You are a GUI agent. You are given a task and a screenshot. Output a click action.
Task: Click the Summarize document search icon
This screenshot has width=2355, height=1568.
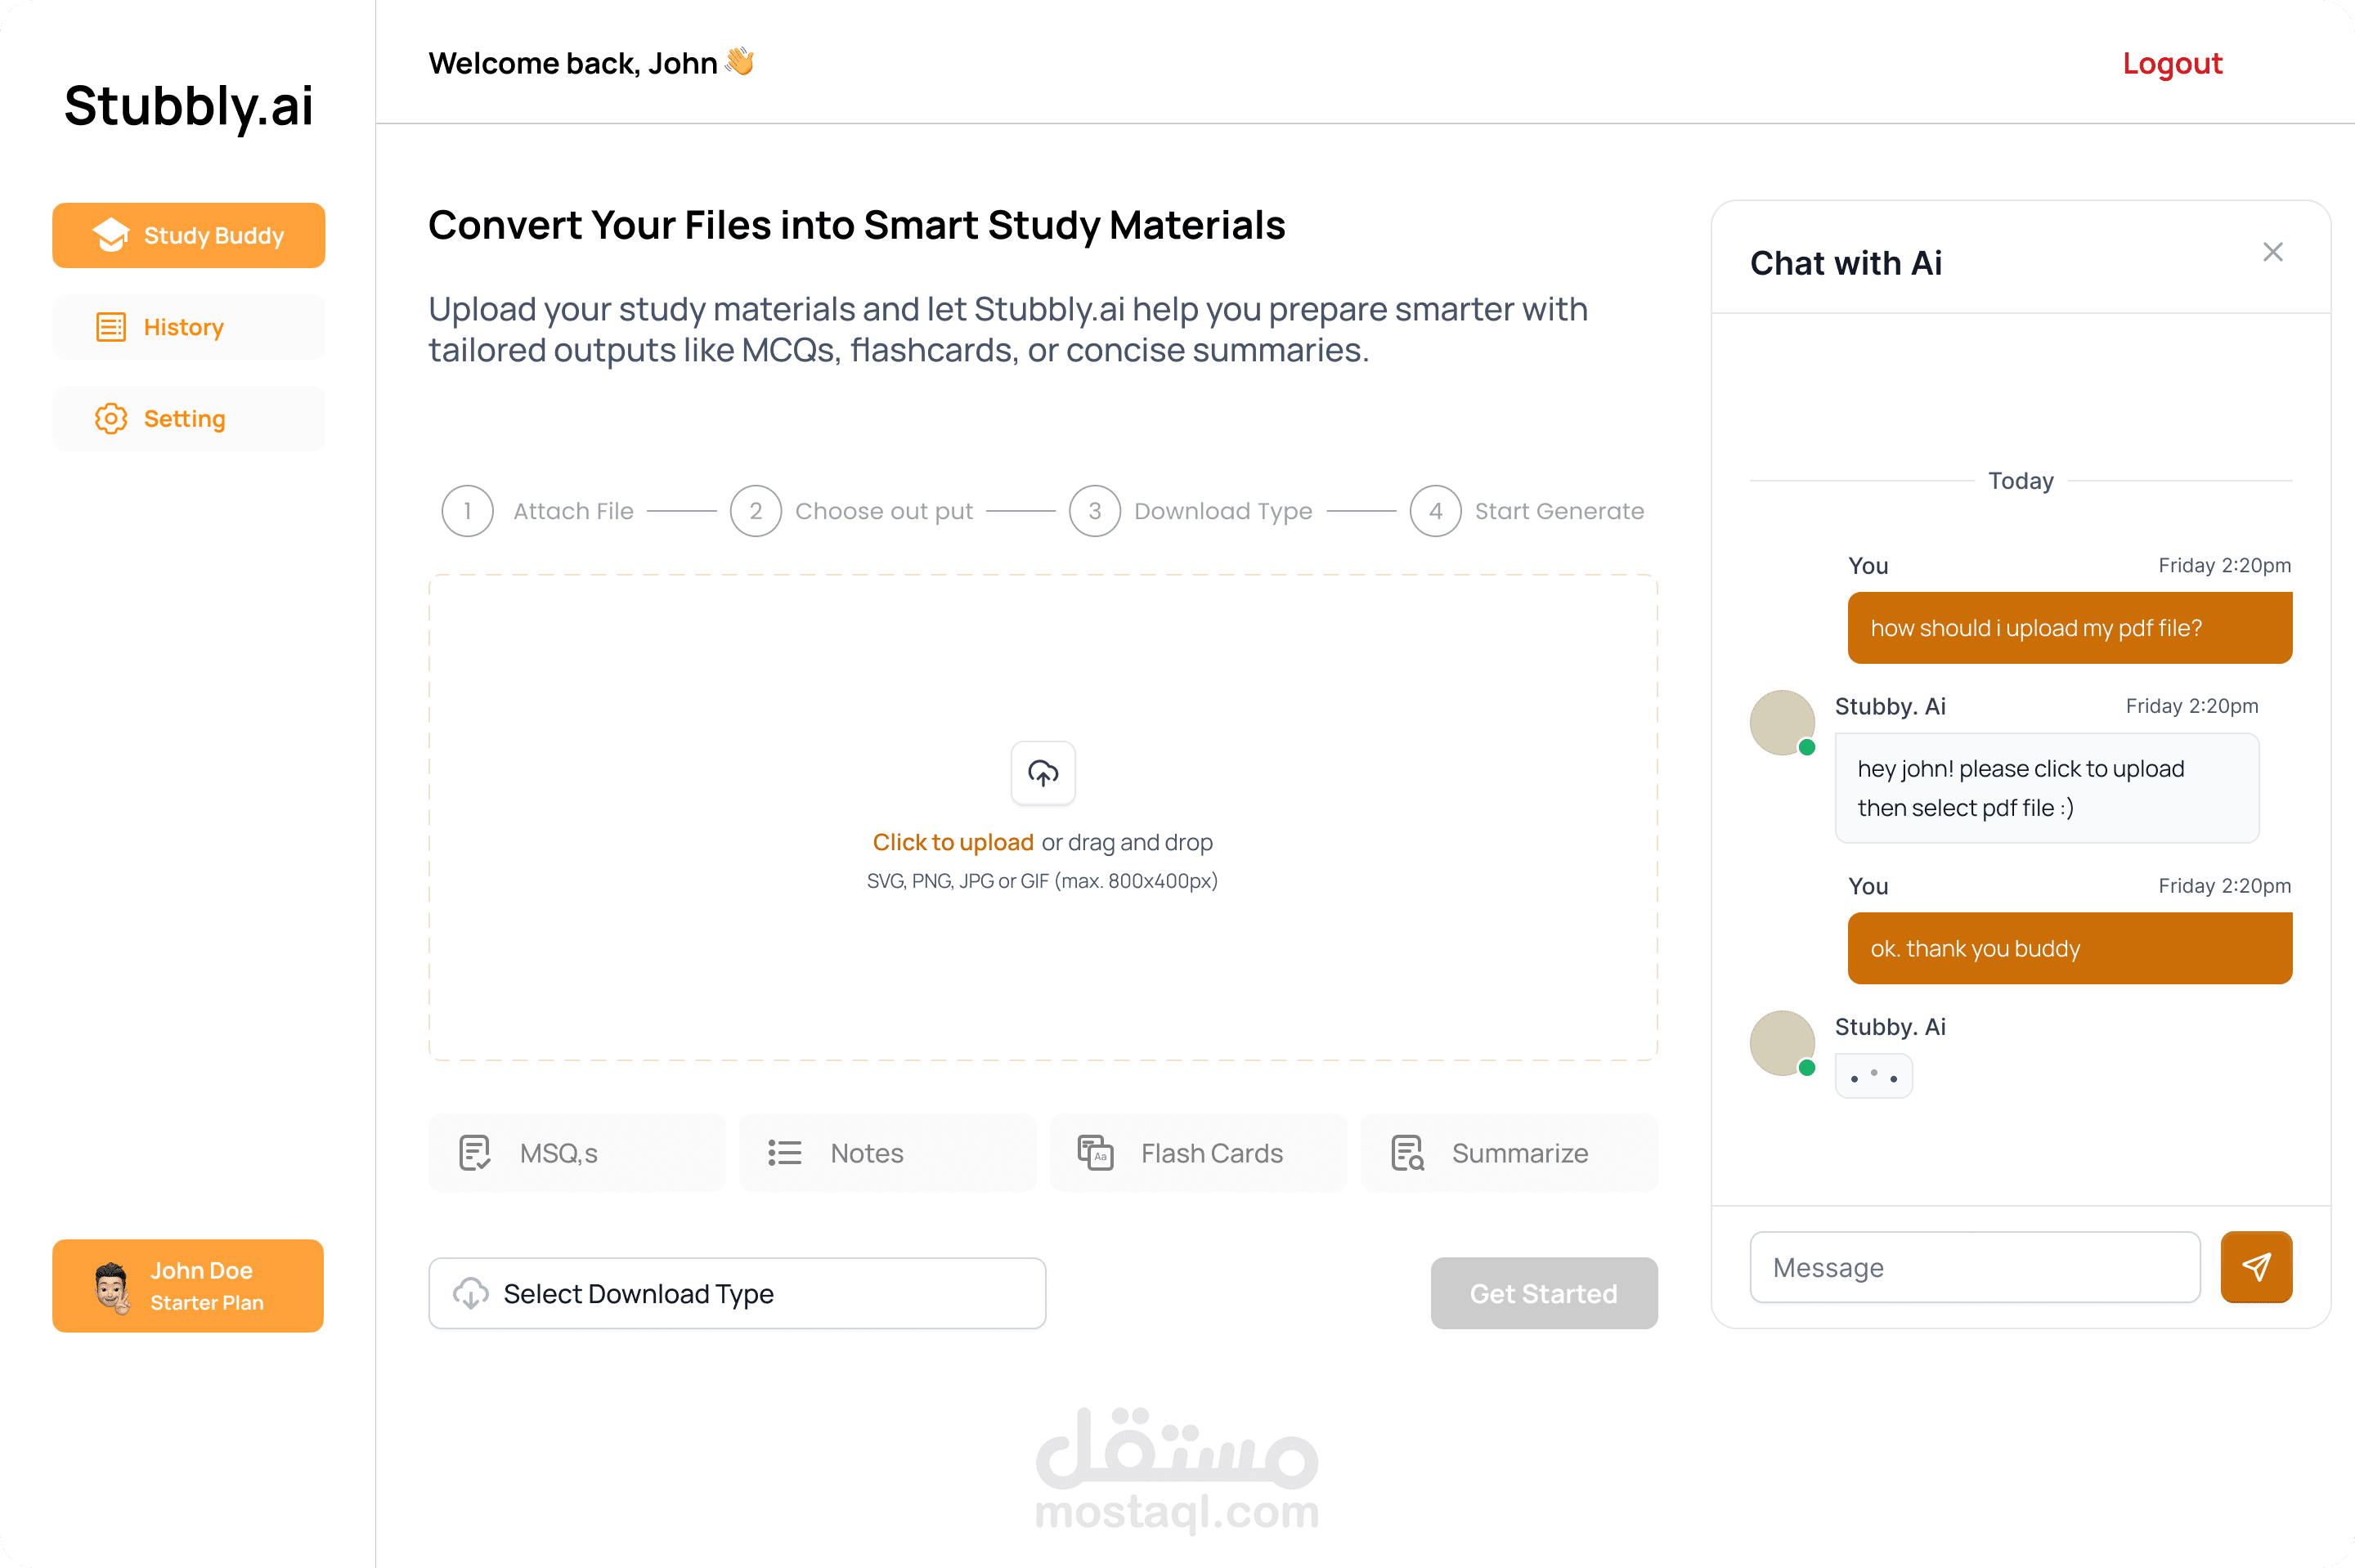click(x=1407, y=1153)
